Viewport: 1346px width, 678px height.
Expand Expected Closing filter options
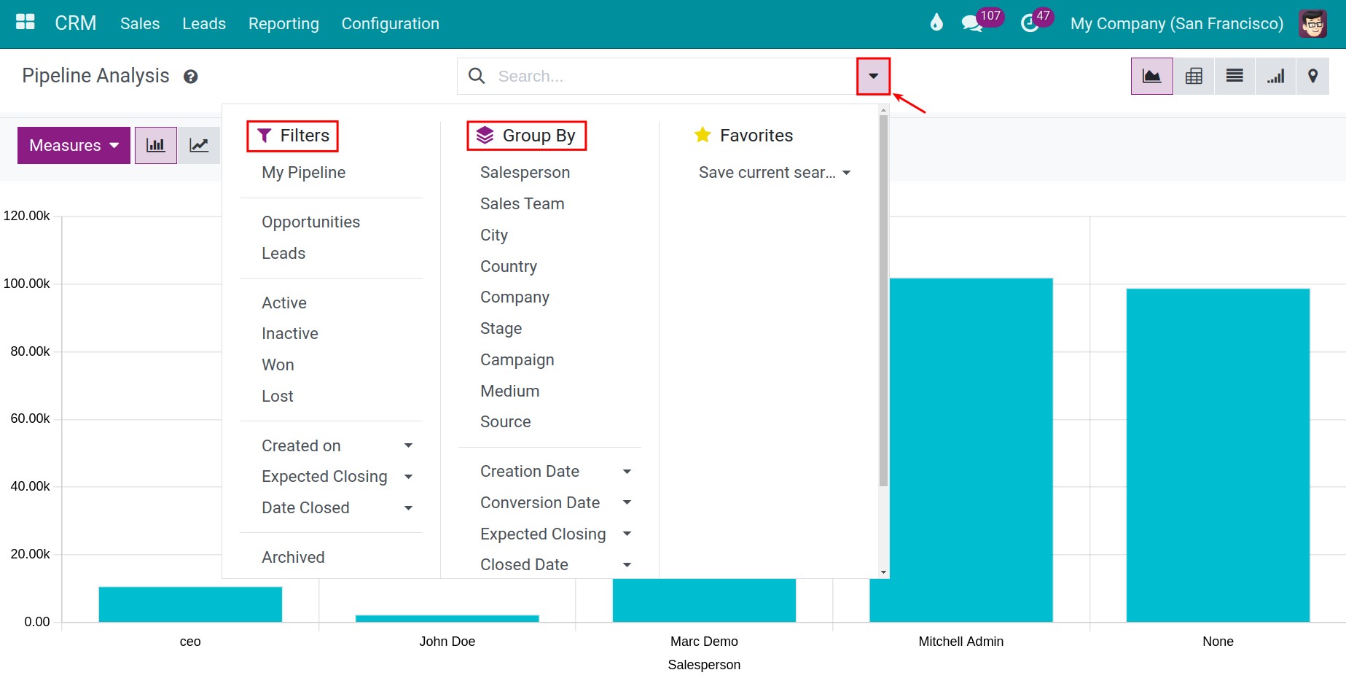pos(408,477)
